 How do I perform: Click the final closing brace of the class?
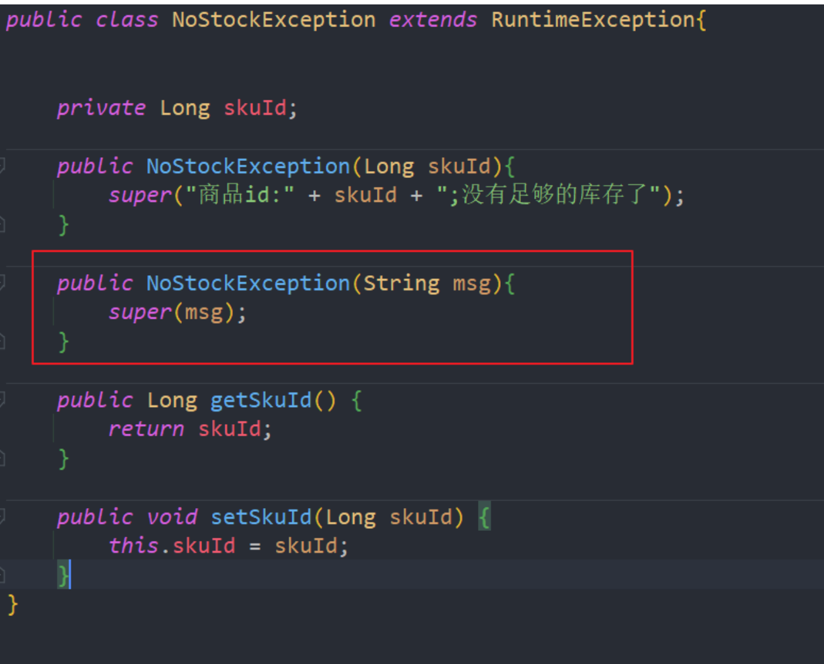[13, 605]
